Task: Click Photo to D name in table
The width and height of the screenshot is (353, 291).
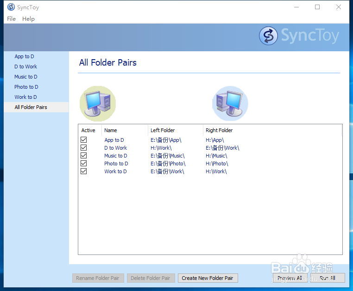Action: point(116,164)
